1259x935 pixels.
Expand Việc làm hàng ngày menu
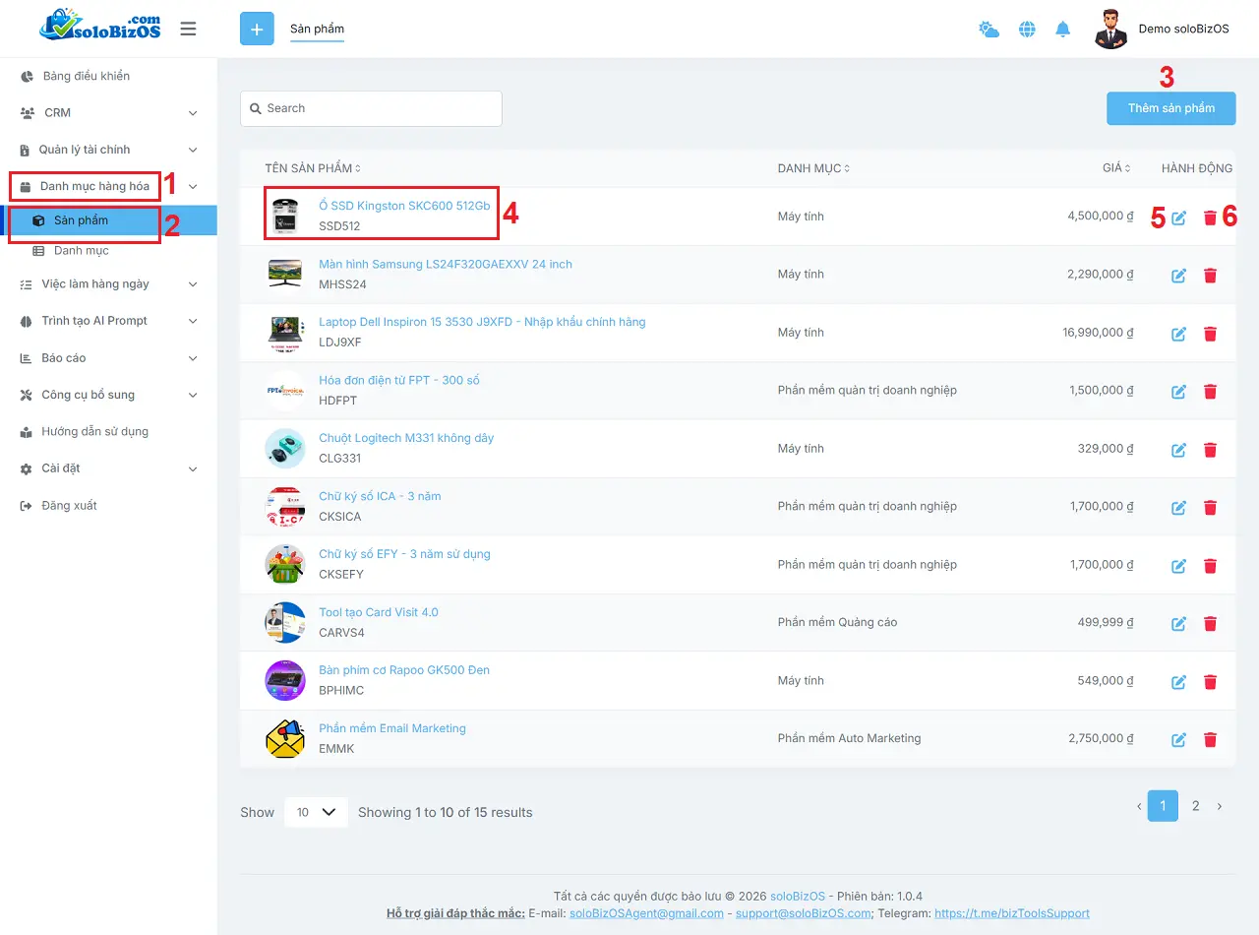(x=108, y=283)
